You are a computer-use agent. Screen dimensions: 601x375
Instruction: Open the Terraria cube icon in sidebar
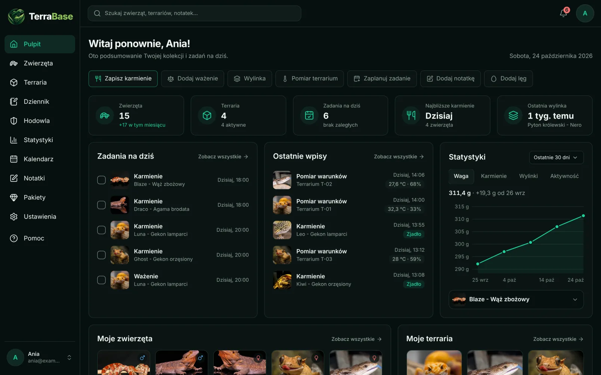tap(14, 82)
